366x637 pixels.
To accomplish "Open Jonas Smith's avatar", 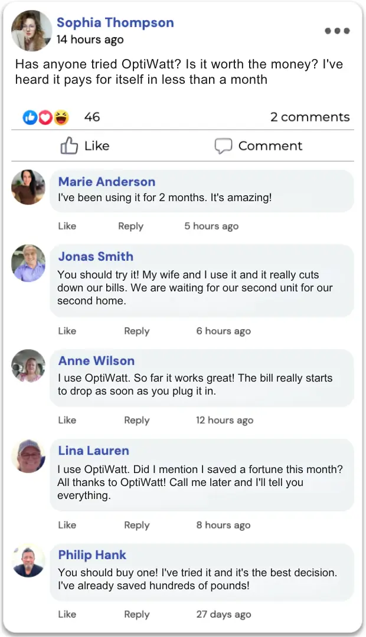I will (28, 262).
